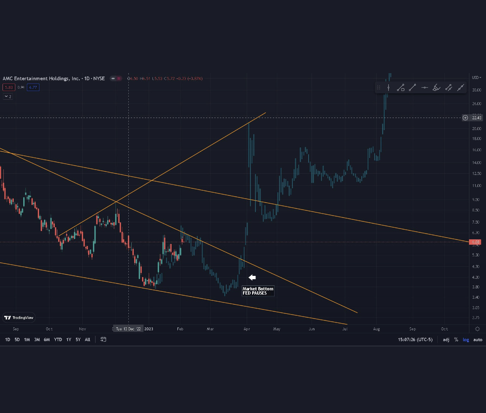Select the extended line tool
486x413 pixels.
point(461,88)
